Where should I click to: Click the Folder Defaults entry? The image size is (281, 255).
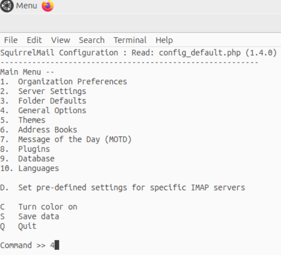43,101
